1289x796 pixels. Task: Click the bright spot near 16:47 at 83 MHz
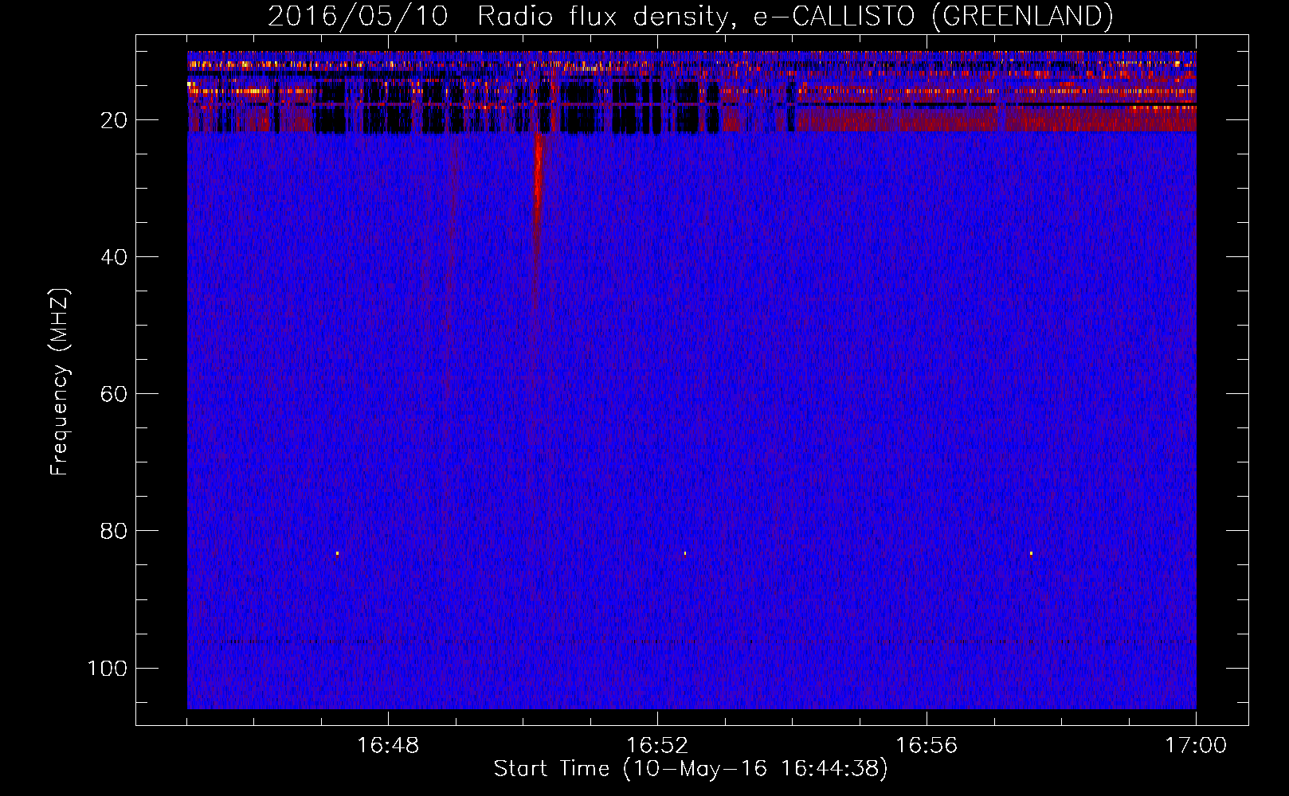click(337, 553)
